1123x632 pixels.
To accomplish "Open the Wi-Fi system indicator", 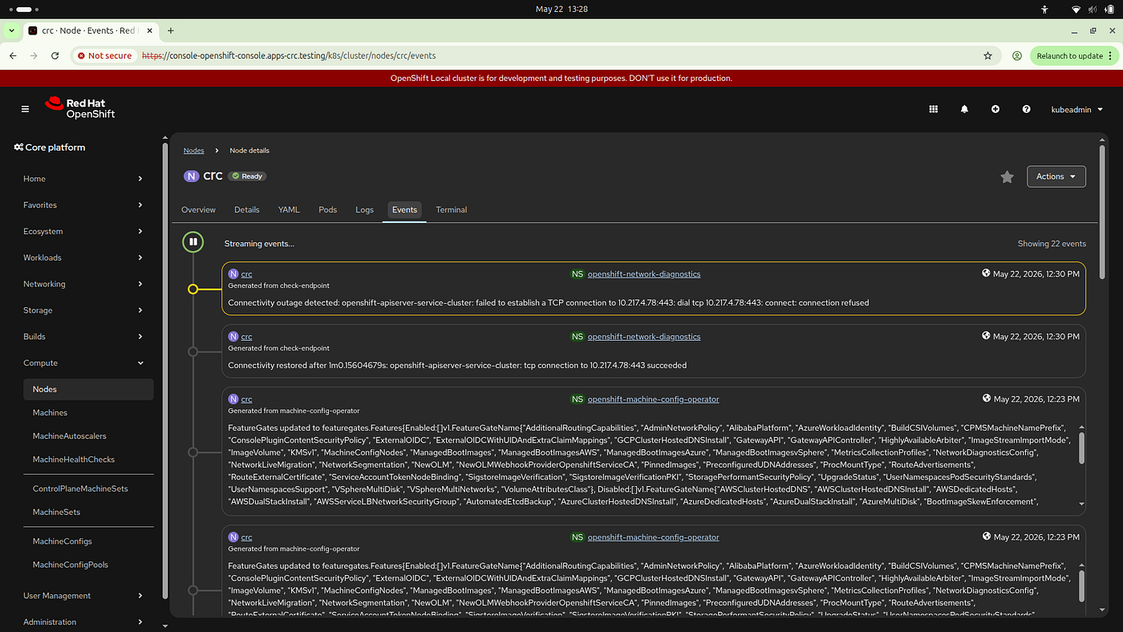I will [1076, 9].
